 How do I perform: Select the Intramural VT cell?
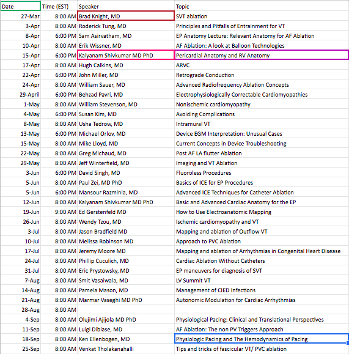[262, 124]
